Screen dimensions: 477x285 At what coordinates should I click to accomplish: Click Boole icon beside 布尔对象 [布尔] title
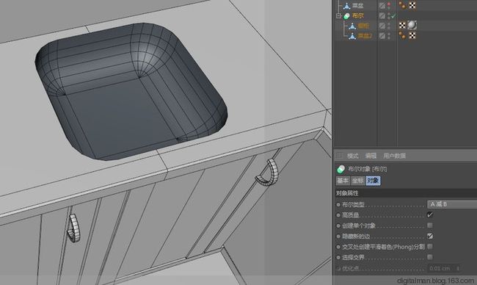pyautogui.click(x=341, y=169)
